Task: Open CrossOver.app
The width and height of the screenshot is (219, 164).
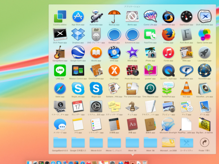Action: point(168,17)
